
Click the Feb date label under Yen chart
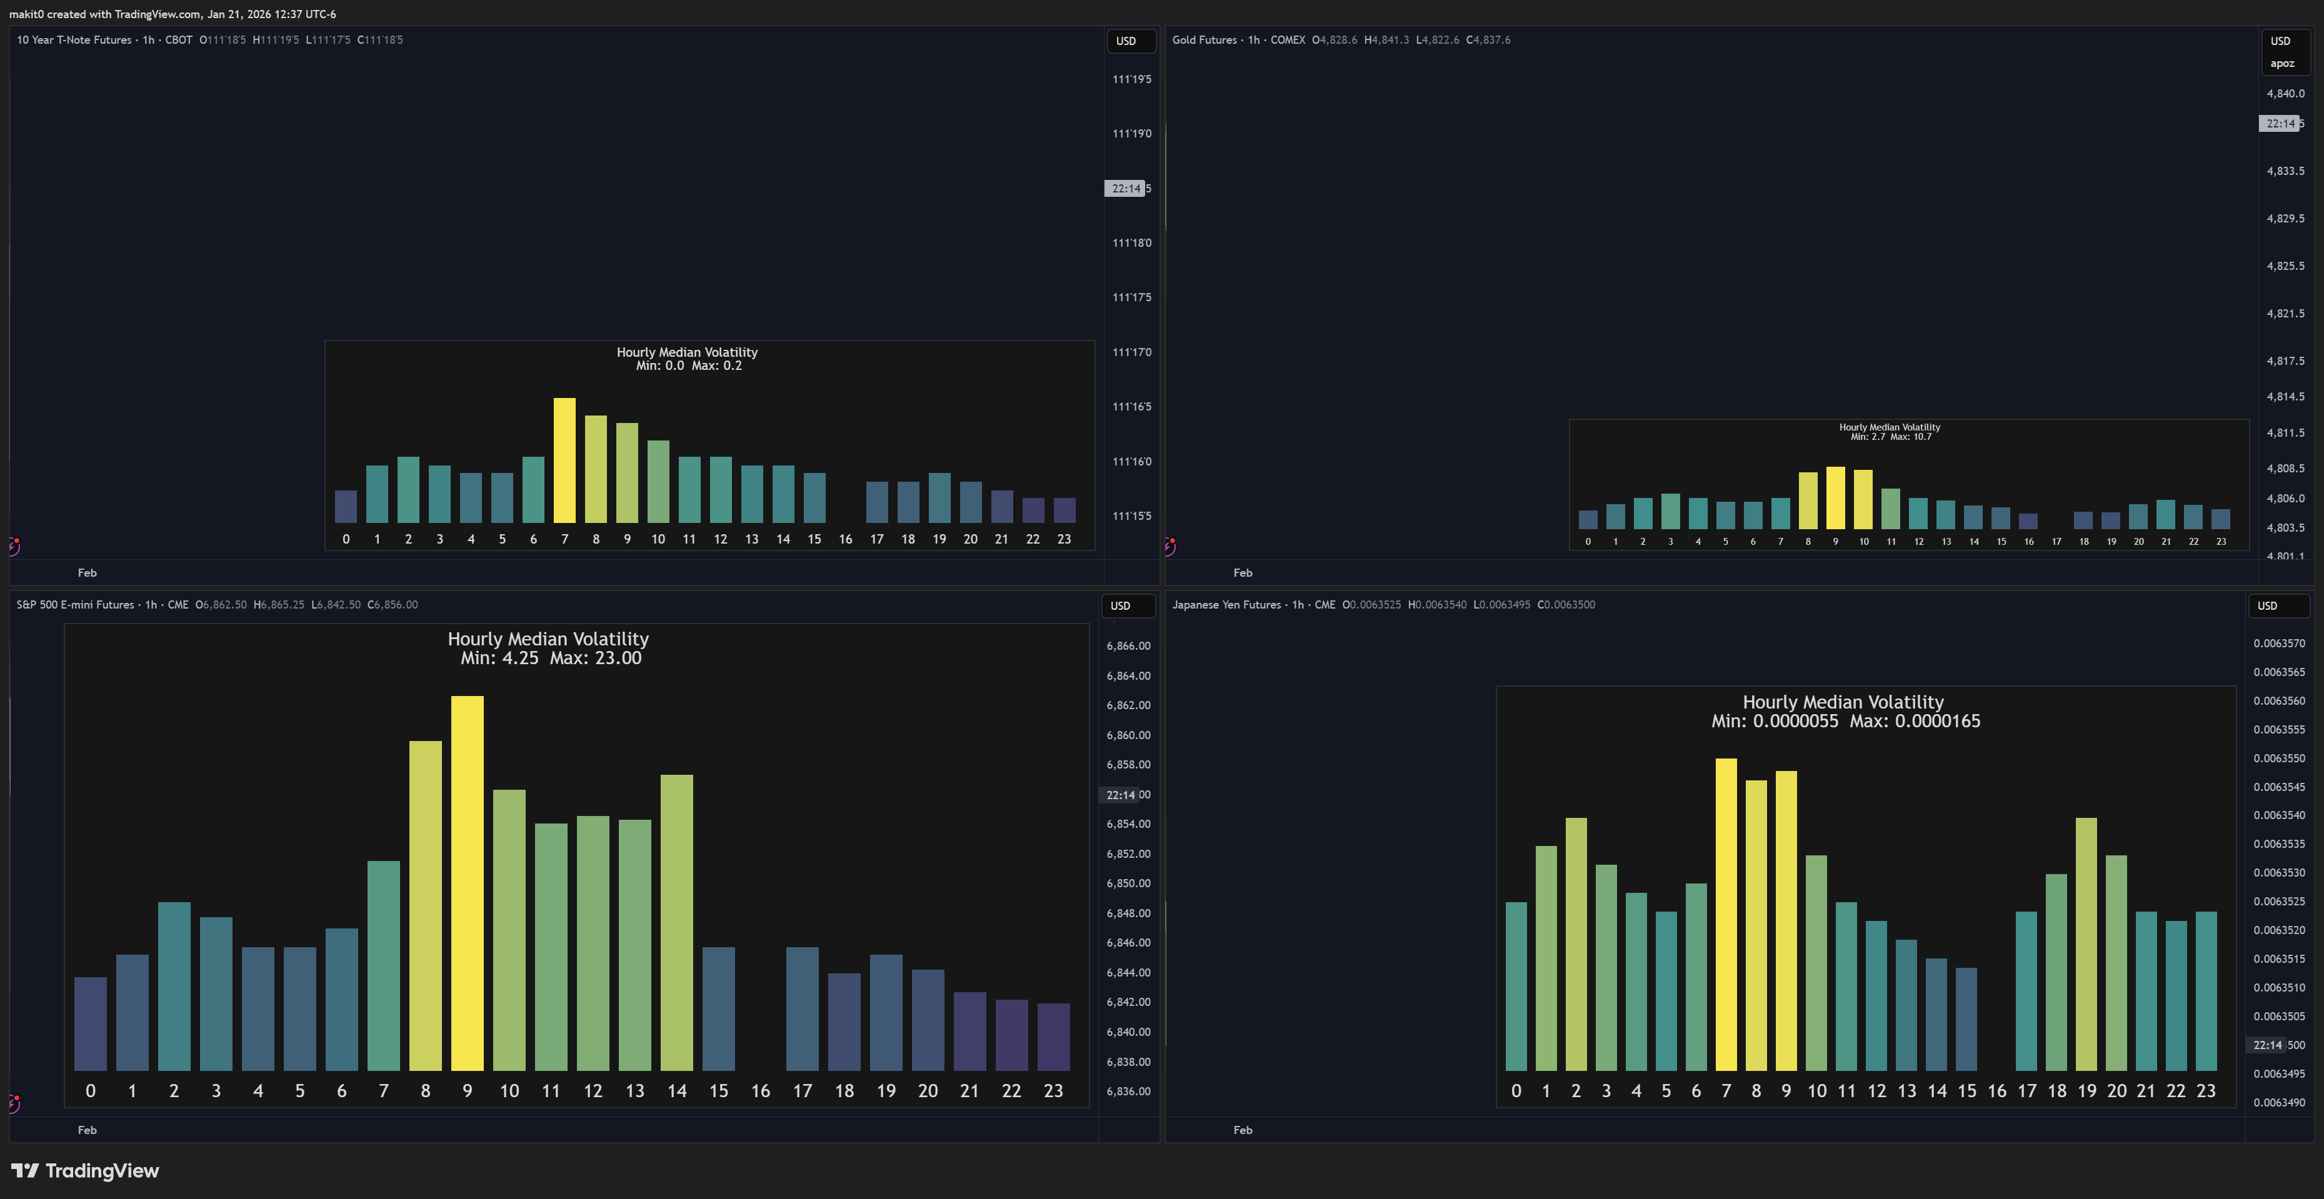[1242, 1130]
